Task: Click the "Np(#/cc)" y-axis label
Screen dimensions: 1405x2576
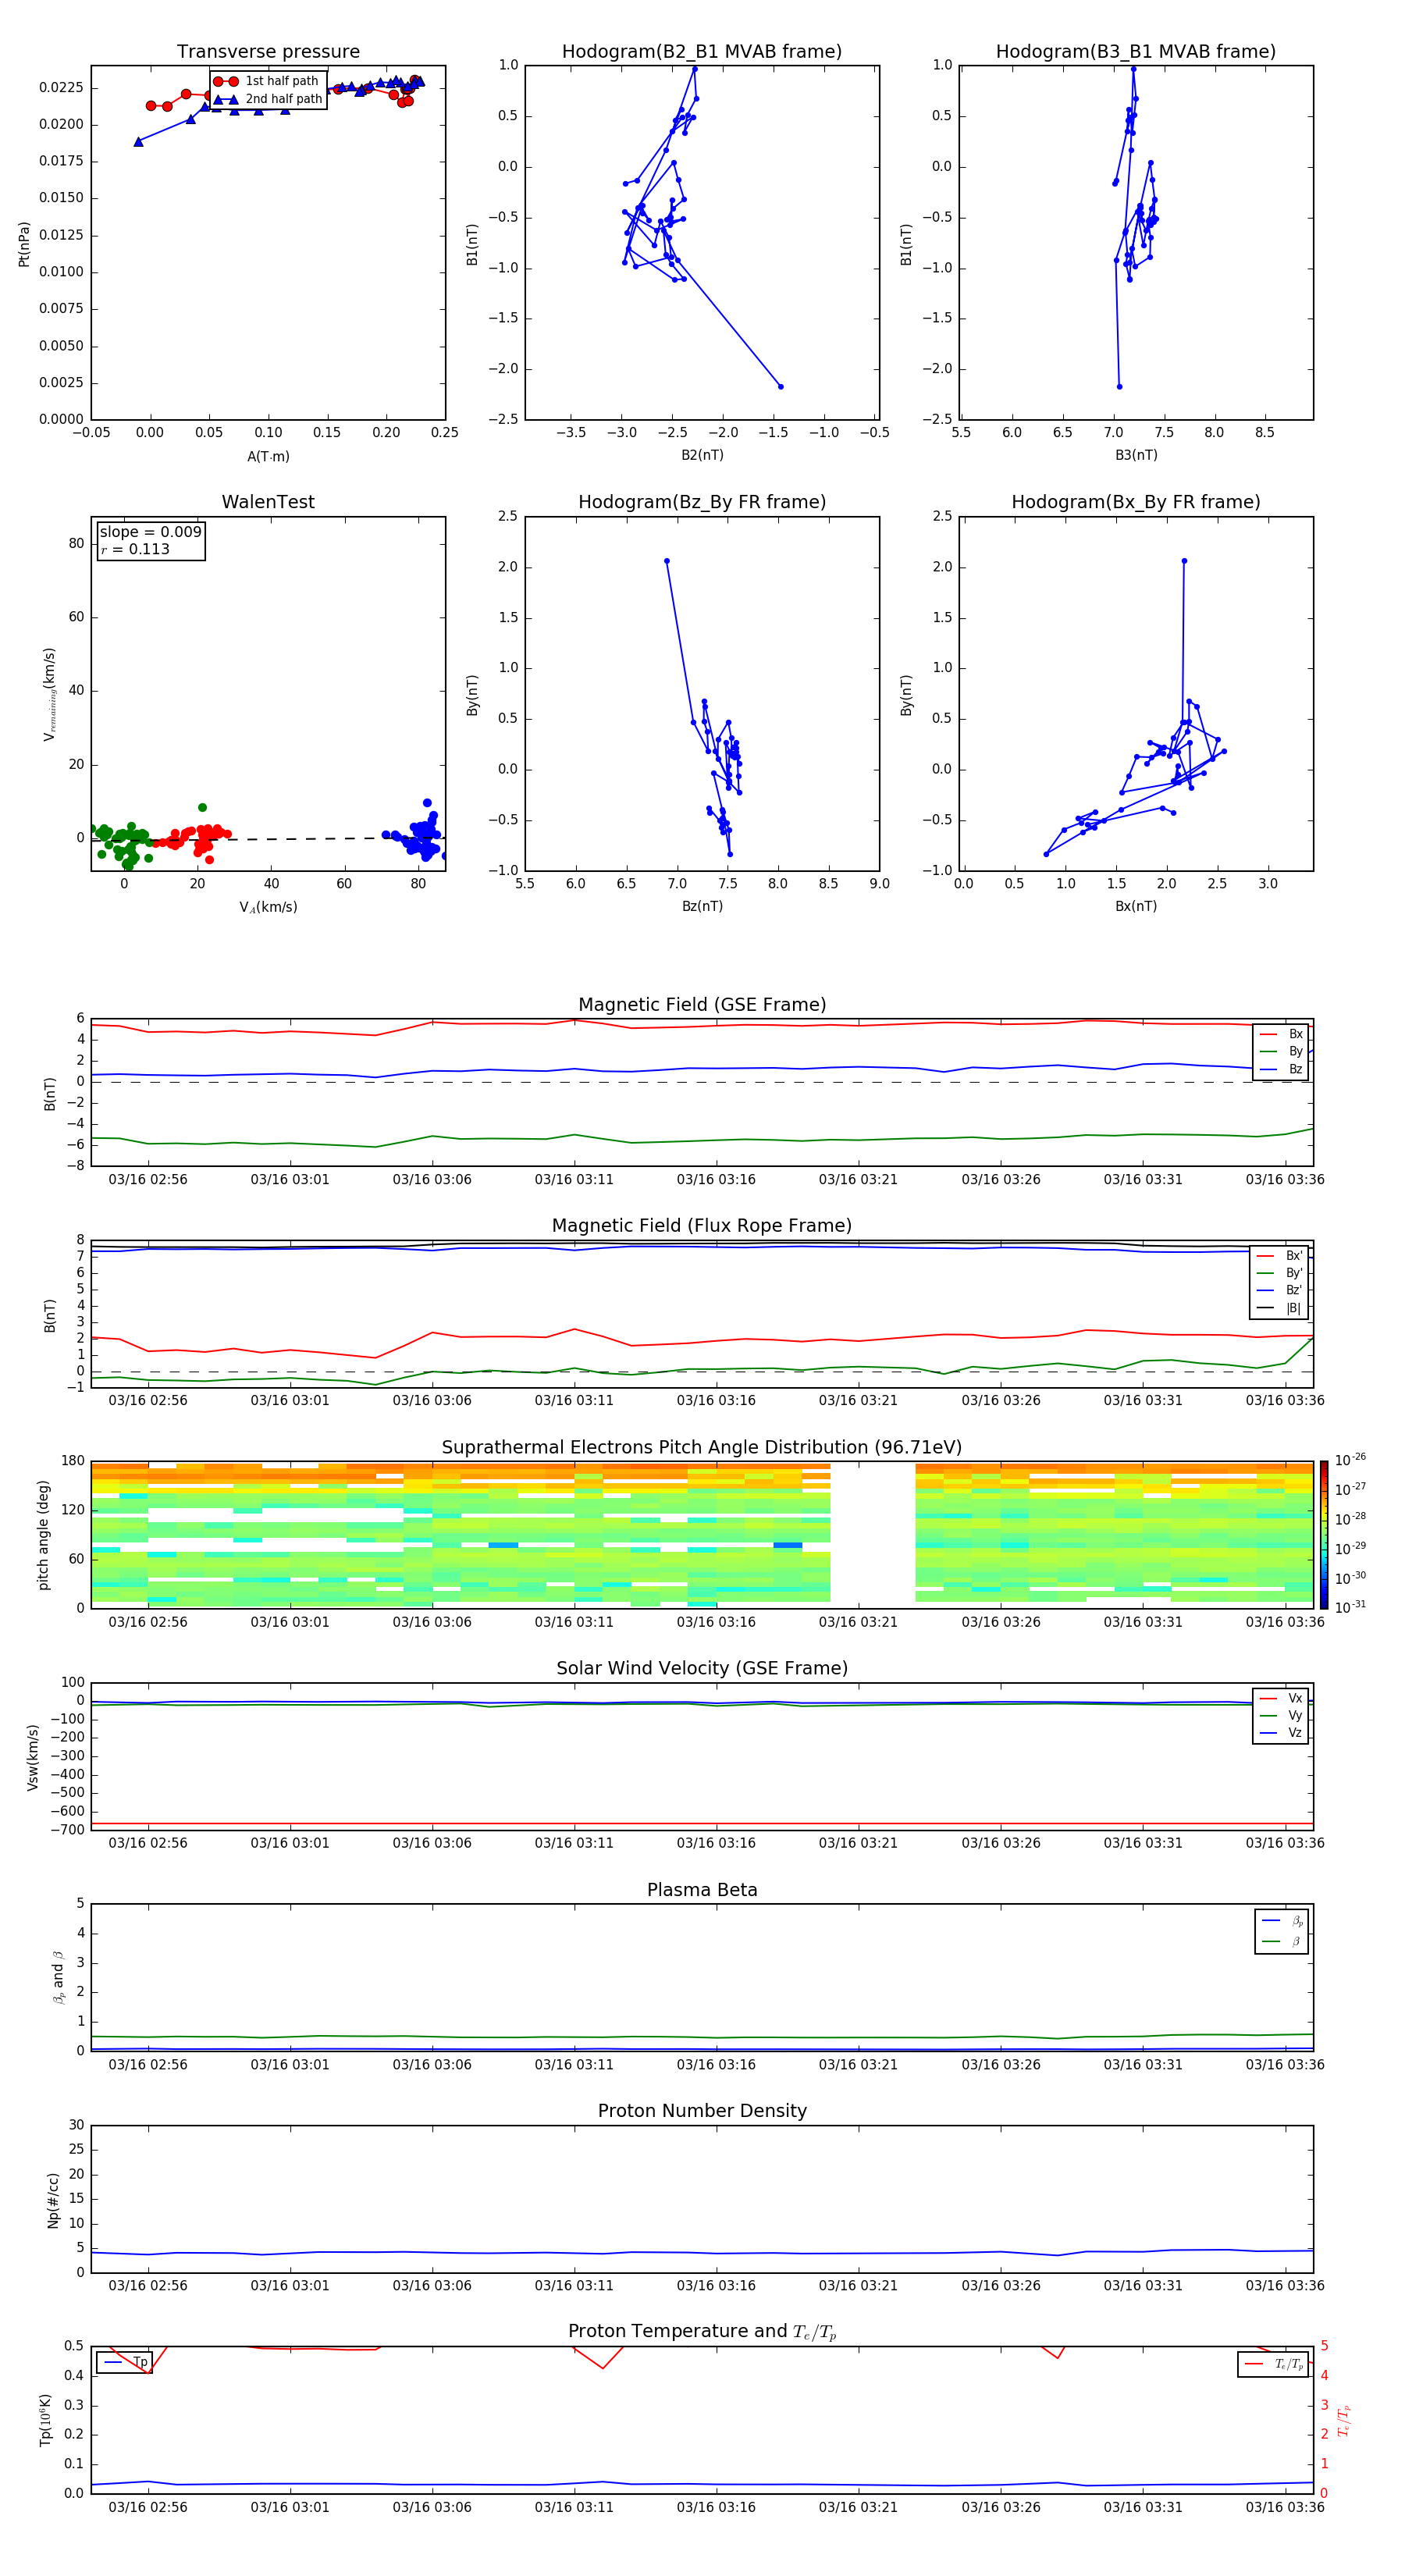Action: (x=53, y=2200)
